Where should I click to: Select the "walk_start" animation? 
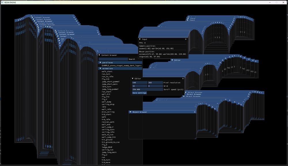coord(107,72)
